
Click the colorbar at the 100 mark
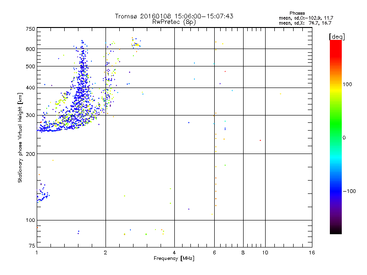coord(336,84)
